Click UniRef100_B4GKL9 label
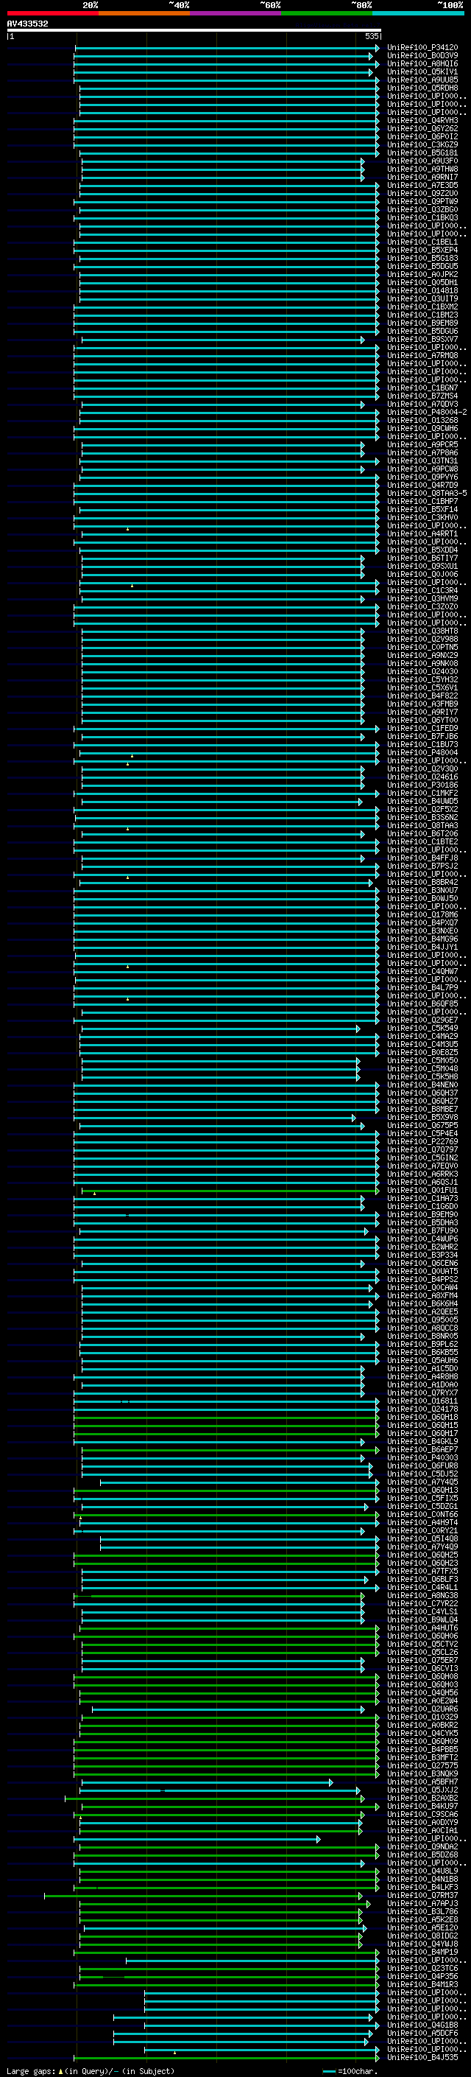 coord(422,1442)
